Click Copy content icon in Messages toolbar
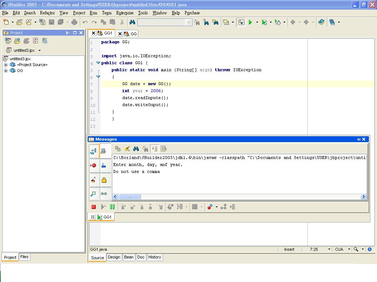Viewport: 377px width, 282px height. point(118,149)
